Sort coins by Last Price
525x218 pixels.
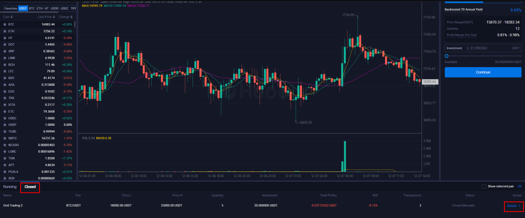click(46, 17)
